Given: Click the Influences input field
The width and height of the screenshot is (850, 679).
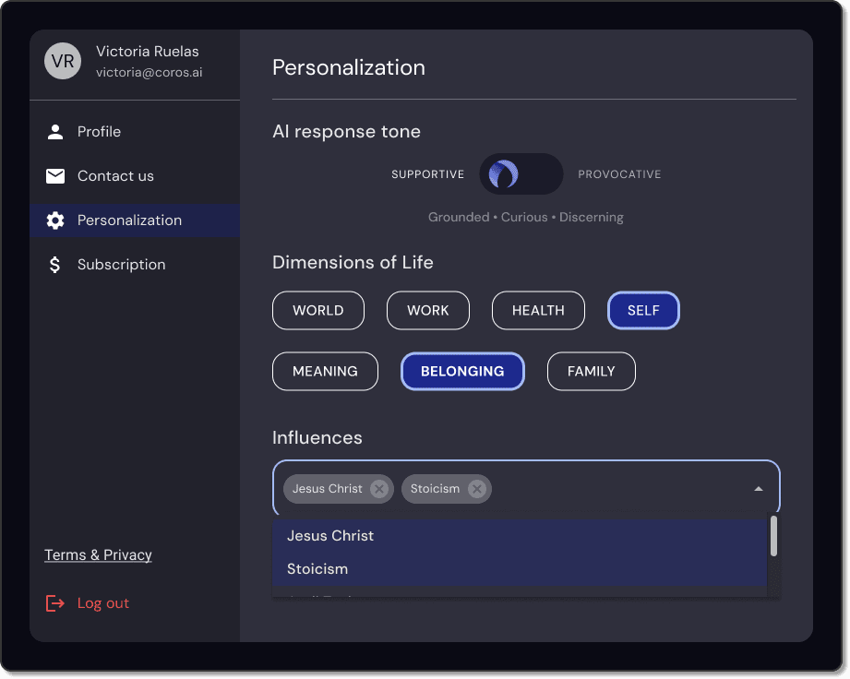Looking at the screenshot, I should (x=526, y=486).
